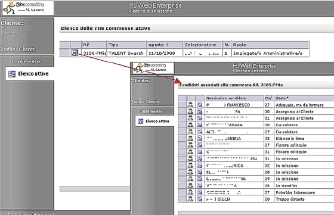Viewport: 334px width, 215px height.
Task: Click GIULIA candidate name cell
Action: tap(234, 199)
